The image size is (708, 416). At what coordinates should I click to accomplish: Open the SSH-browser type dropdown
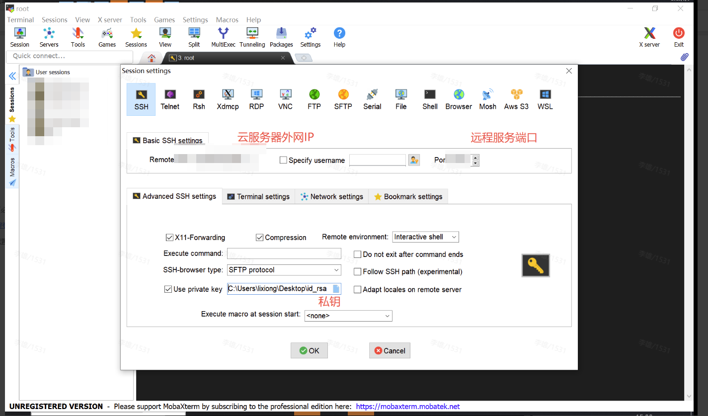(284, 270)
